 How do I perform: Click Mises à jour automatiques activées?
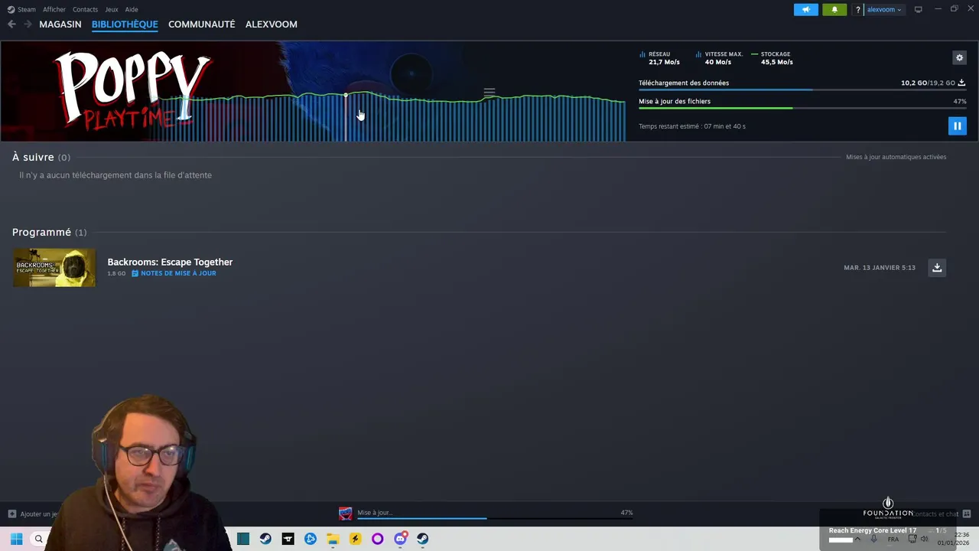pyautogui.click(x=896, y=157)
